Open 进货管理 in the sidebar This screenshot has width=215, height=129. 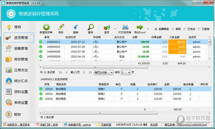(x=19, y=38)
